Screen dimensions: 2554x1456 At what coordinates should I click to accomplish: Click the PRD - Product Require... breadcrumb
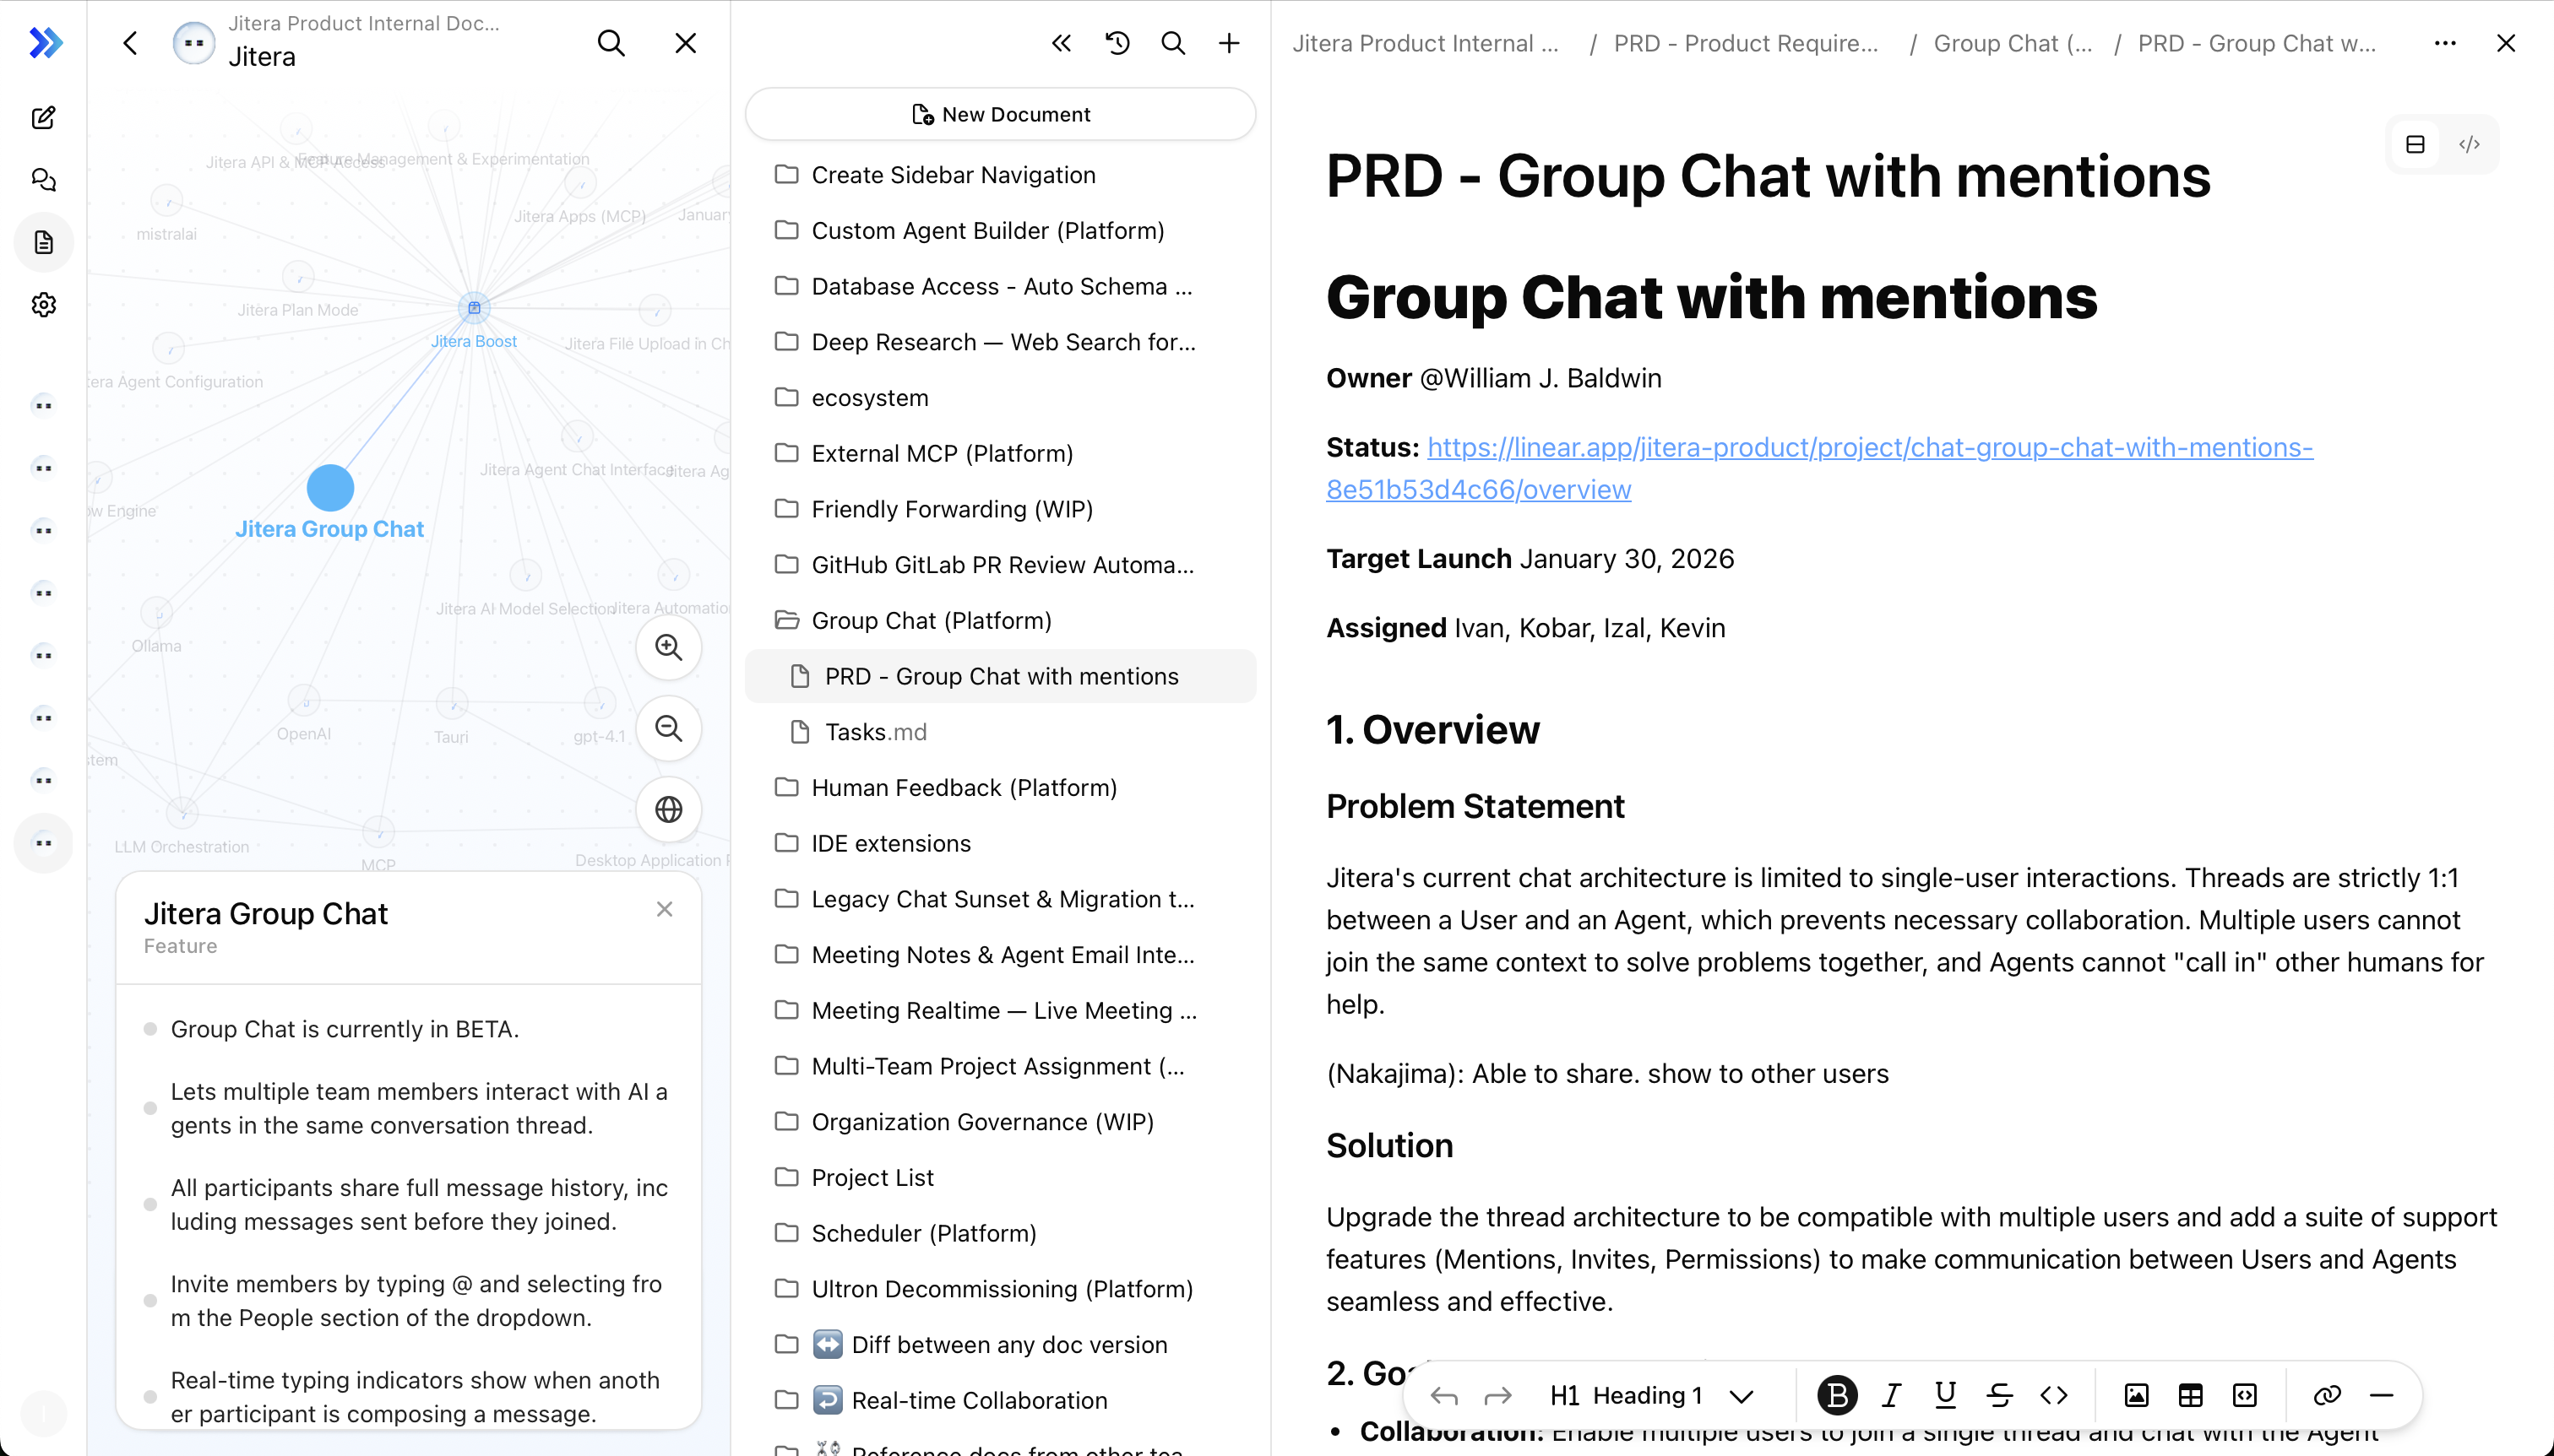point(1747,43)
